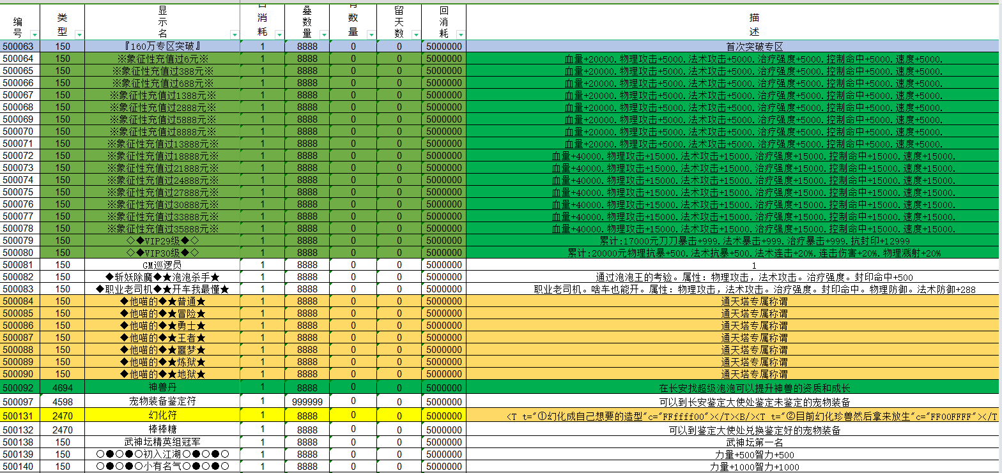This screenshot has width=1002, height=473.
Task: Select the type cell containing 4694
Action: 63,387
